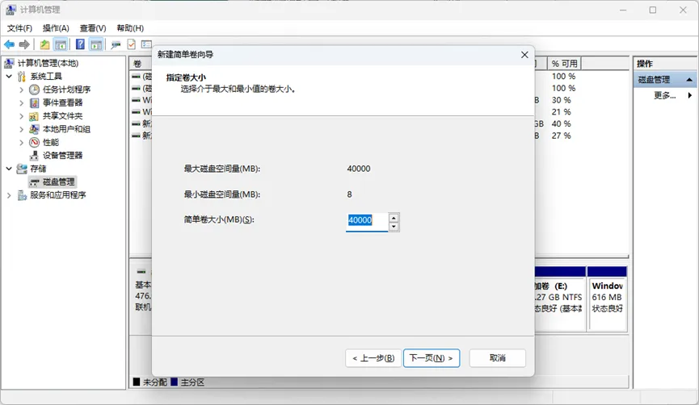Viewport: 699px width, 405px height.
Task: Click the 取消 cancel button
Action: point(498,358)
